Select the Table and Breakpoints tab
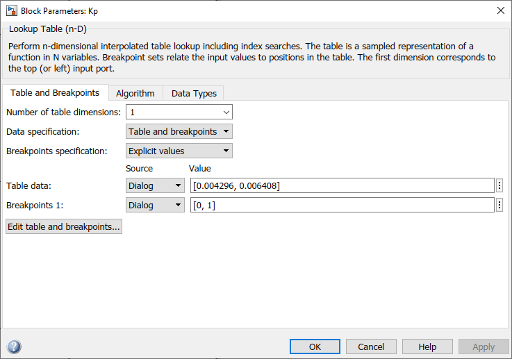 click(x=55, y=92)
